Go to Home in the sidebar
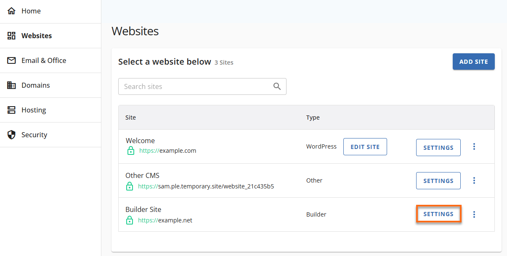The height and width of the screenshot is (256, 507). [x=50, y=11]
